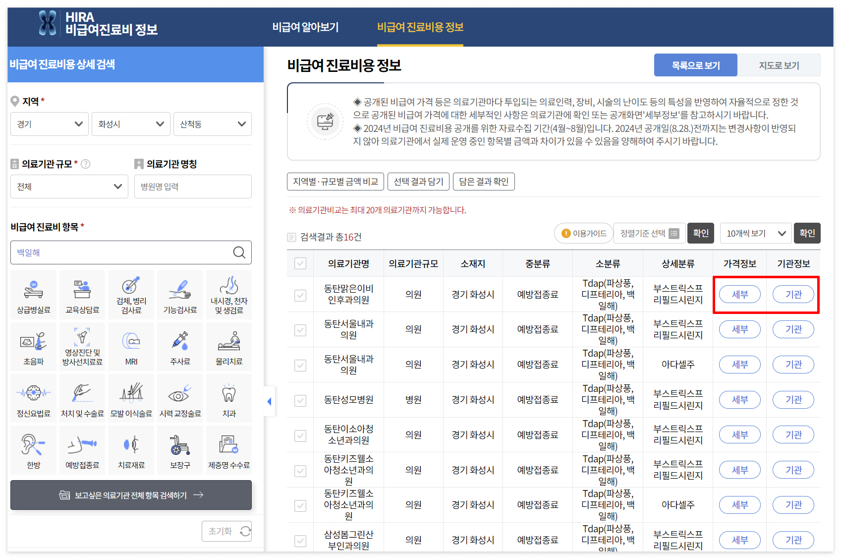Open the 10개씩 보기 results-per-page dropdown
The width and height of the screenshot is (841, 559).
pyautogui.click(x=755, y=233)
